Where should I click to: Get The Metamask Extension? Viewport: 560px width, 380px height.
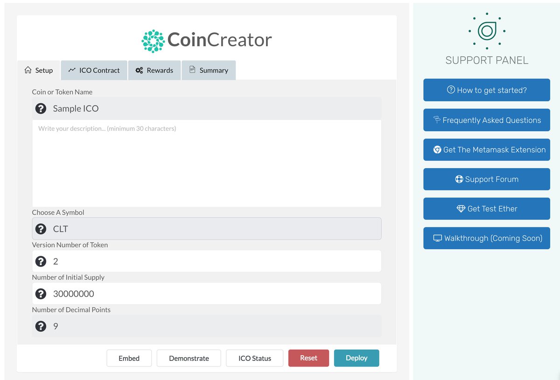[x=487, y=149]
